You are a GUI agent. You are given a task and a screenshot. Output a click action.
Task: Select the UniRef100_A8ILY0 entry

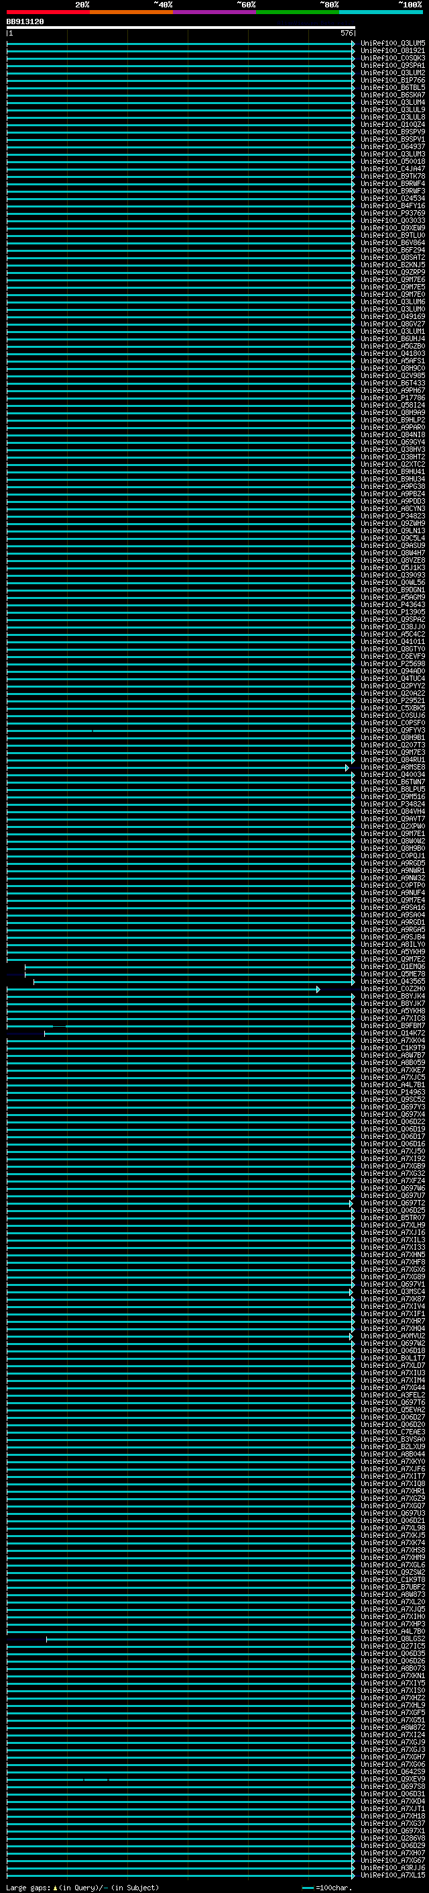[x=393, y=944]
